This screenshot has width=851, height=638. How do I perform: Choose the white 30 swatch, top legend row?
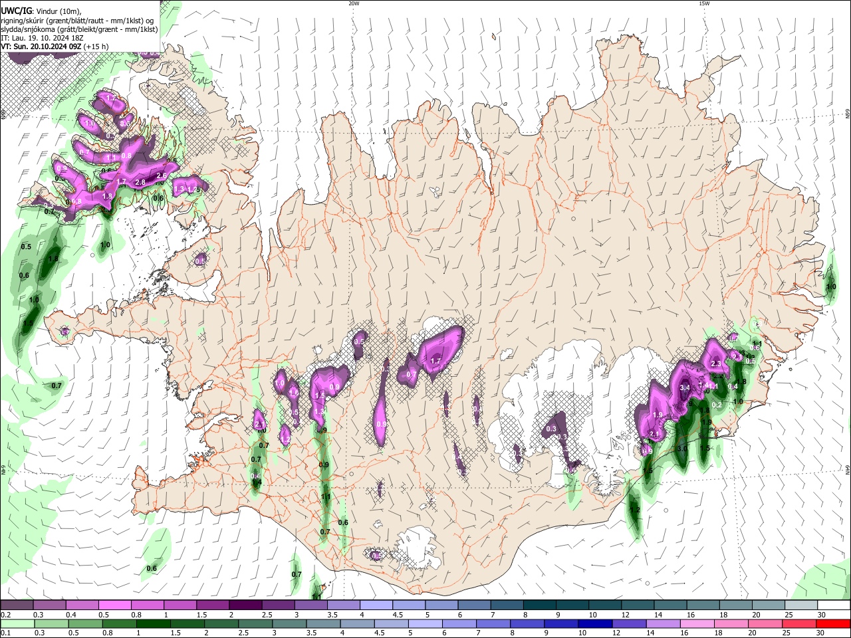pos(834,605)
